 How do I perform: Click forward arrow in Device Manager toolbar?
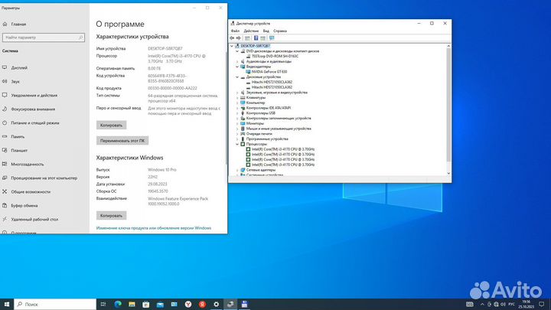click(x=239, y=38)
